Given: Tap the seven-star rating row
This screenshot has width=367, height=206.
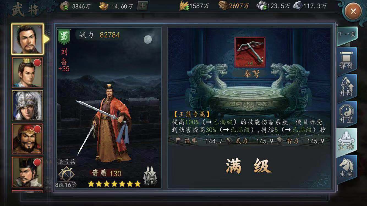Looking at the screenshot, I should point(114,184).
